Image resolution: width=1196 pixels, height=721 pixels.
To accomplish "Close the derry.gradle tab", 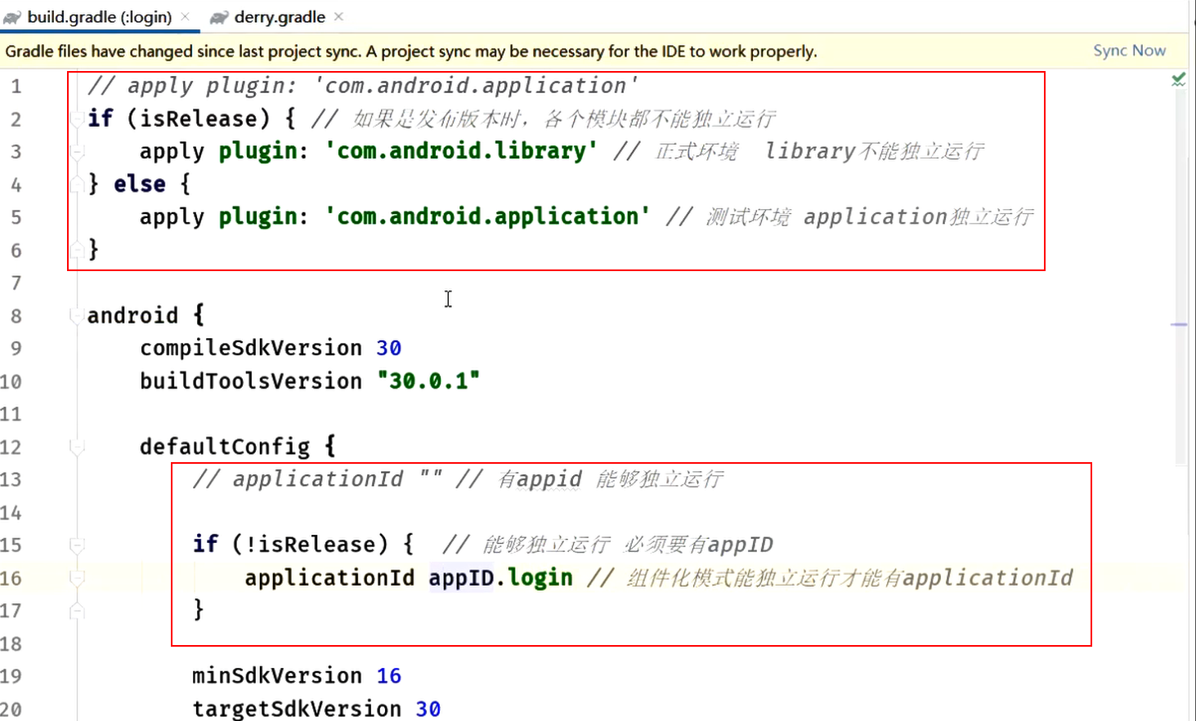I will click(338, 15).
